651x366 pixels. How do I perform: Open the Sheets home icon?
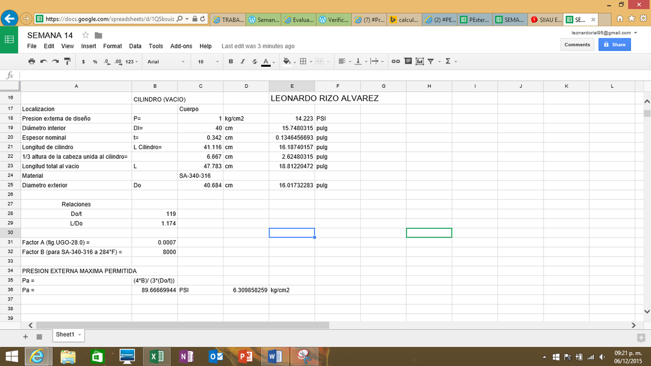click(9, 40)
